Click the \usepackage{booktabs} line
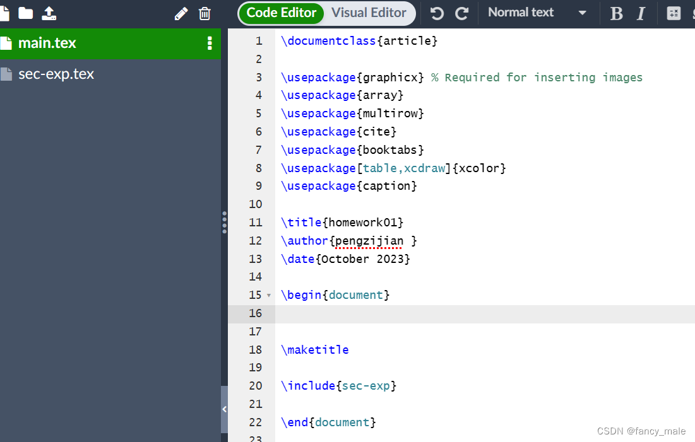695x442 pixels. pos(352,150)
